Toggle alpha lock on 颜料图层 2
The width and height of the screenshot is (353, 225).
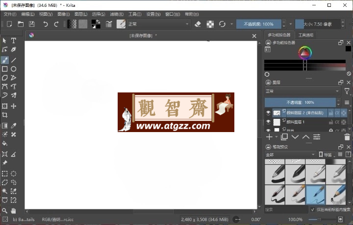coord(337,113)
